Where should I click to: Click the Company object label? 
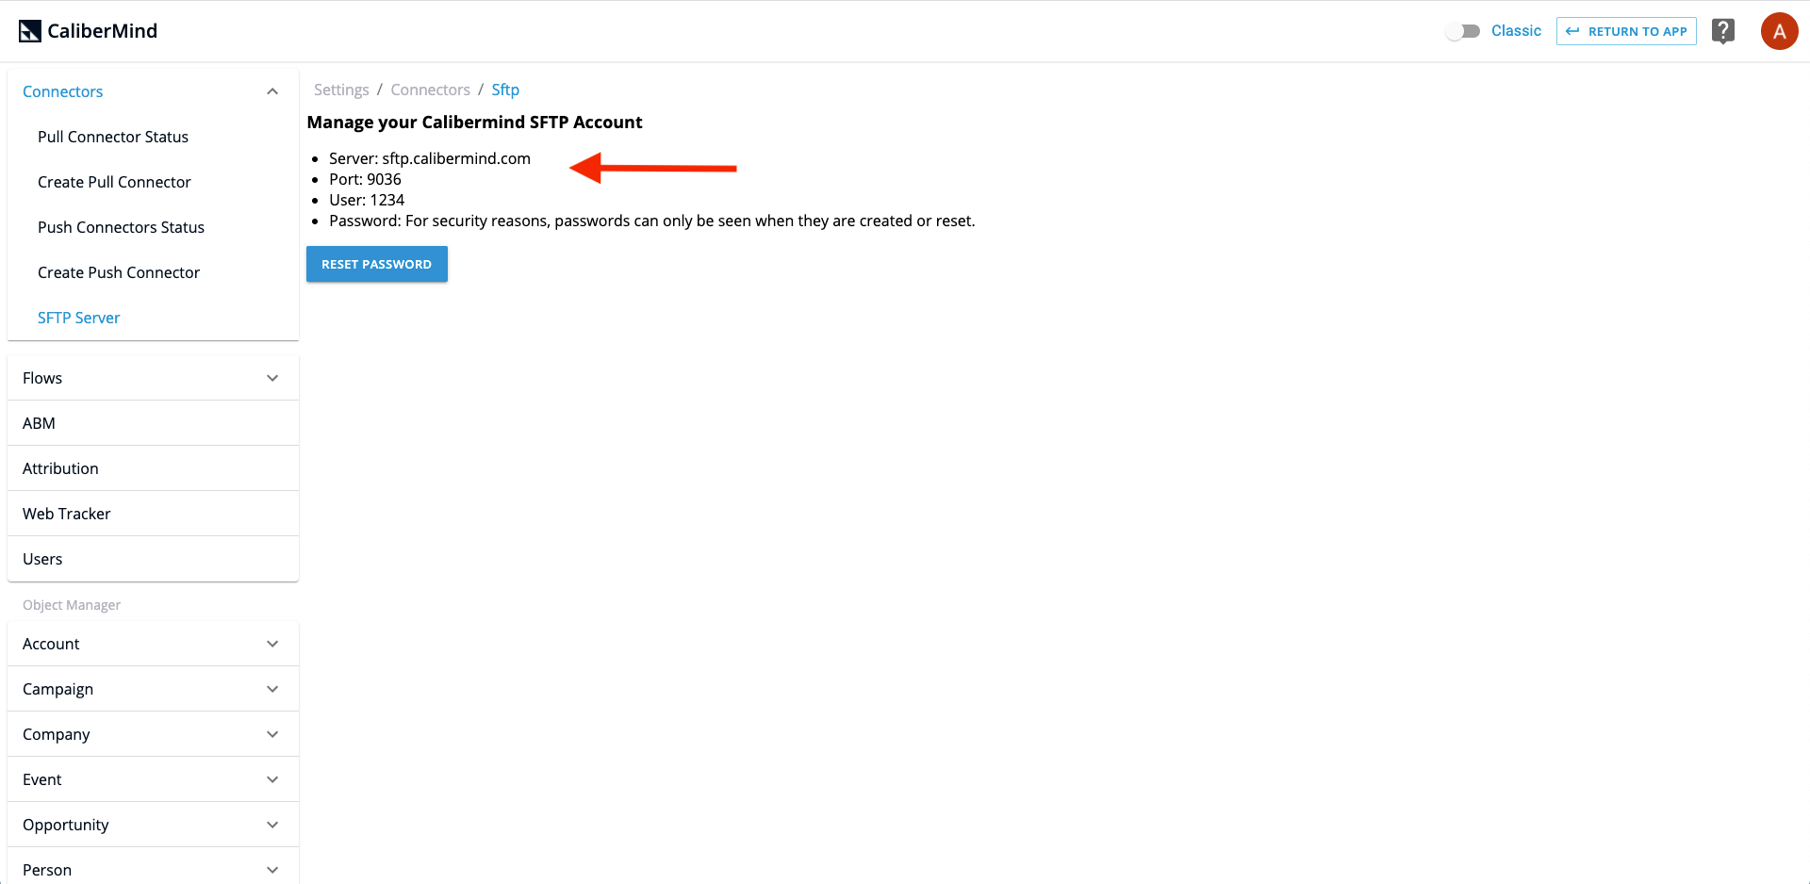pyautogui.click(x=57, y=734)
